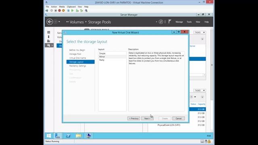Go to Resiliency Settings wizard step

tap(78, 66)
